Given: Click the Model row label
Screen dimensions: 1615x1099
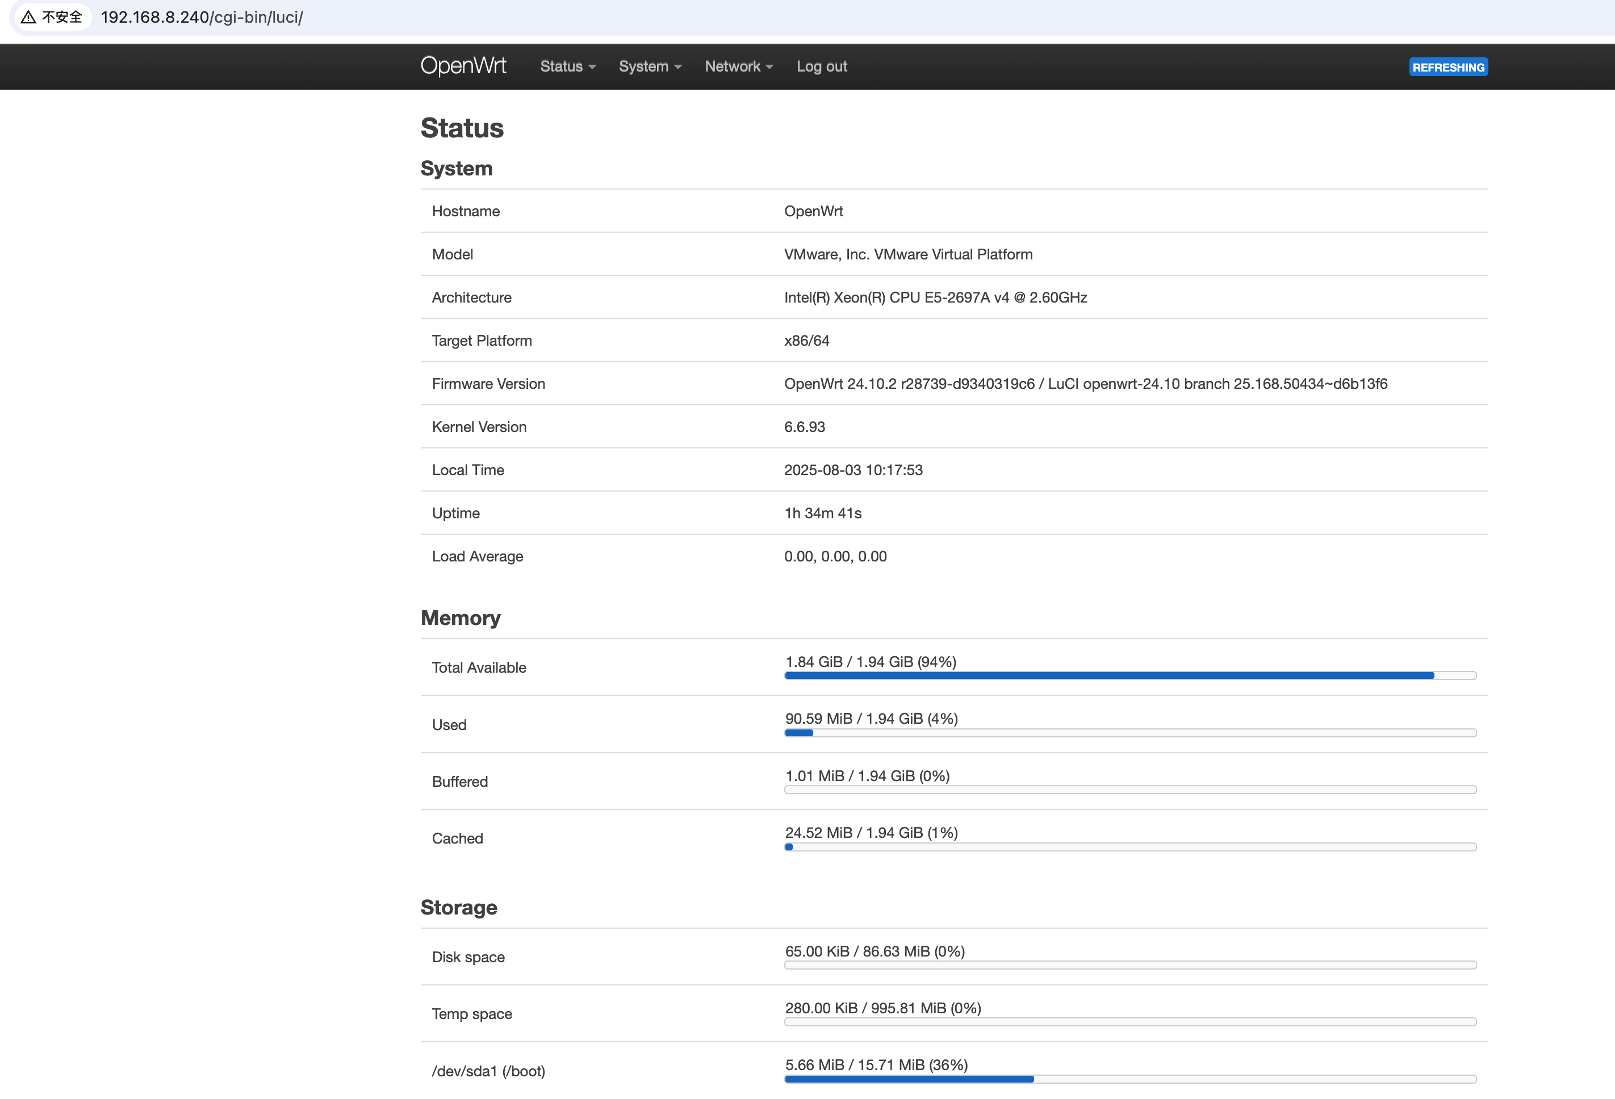Looking at the screenshot, I should pos(453,254).
